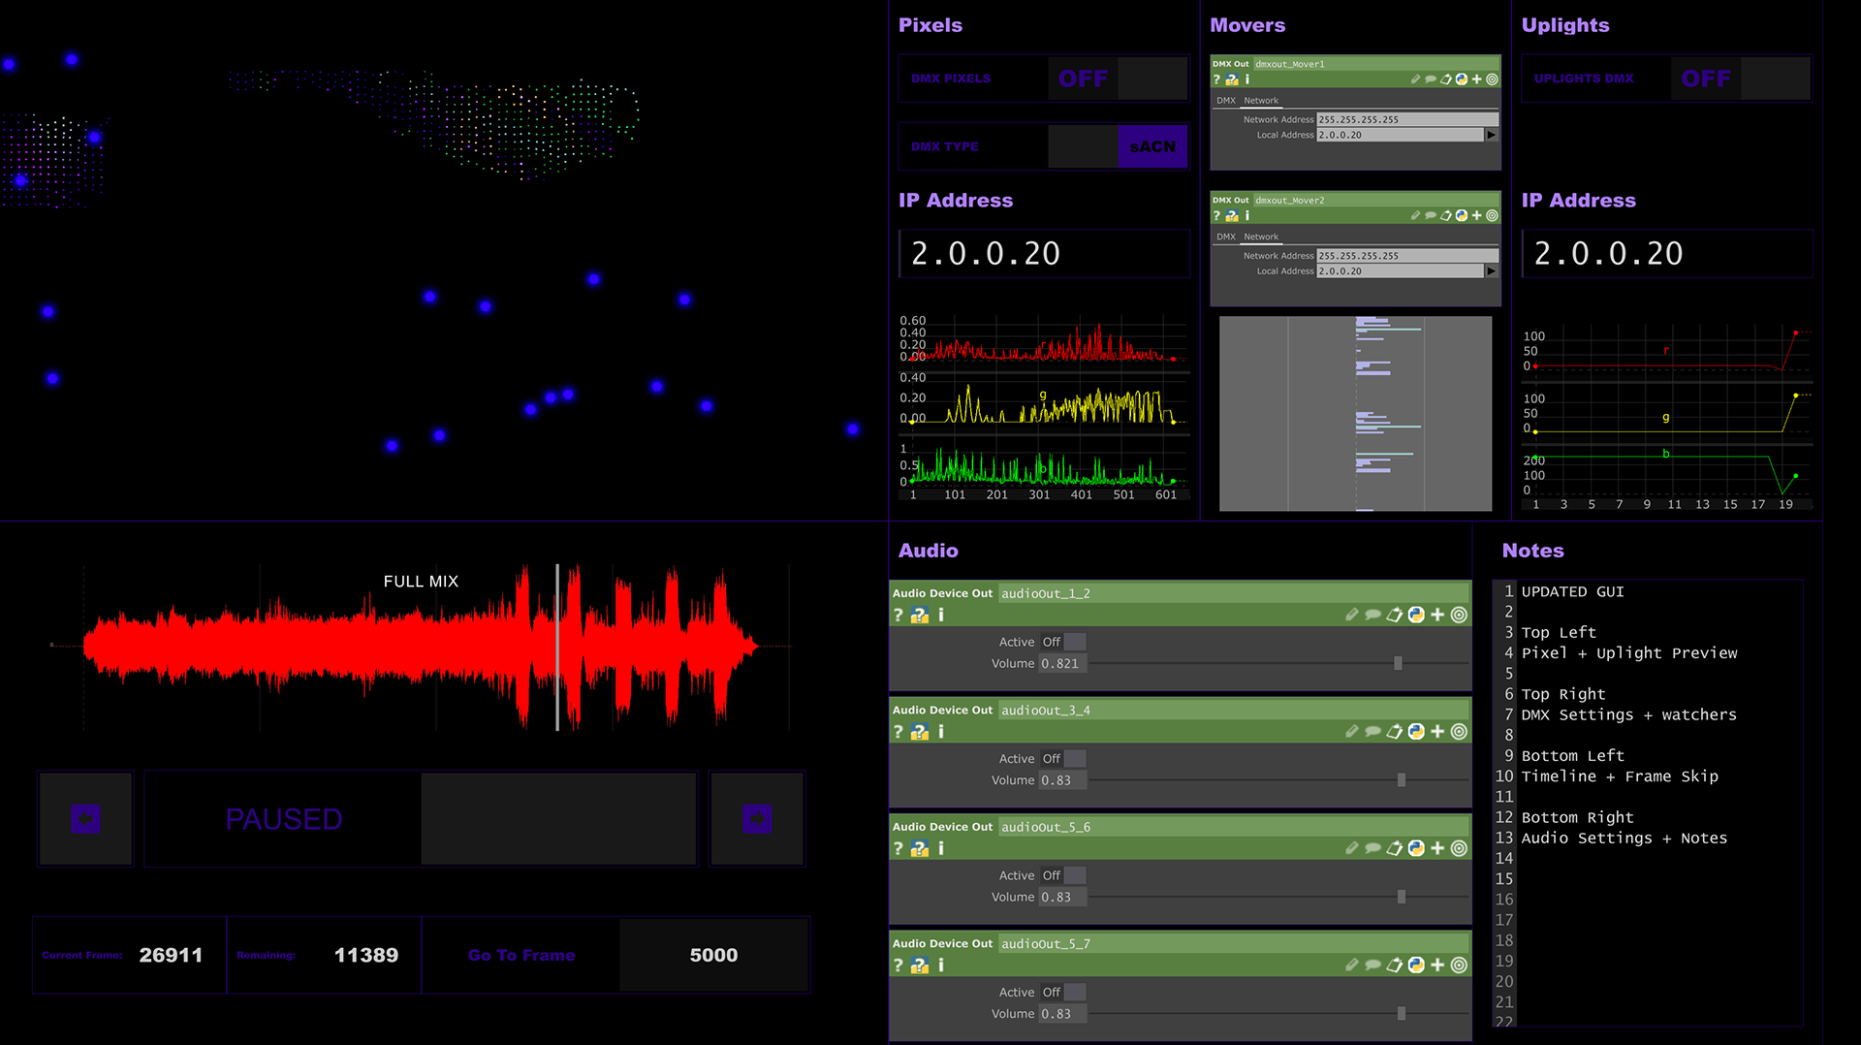The image size is (1861, 1045).
Task: Click the info icon on dmxout_Mover2 header
Action: [1247, 215]
